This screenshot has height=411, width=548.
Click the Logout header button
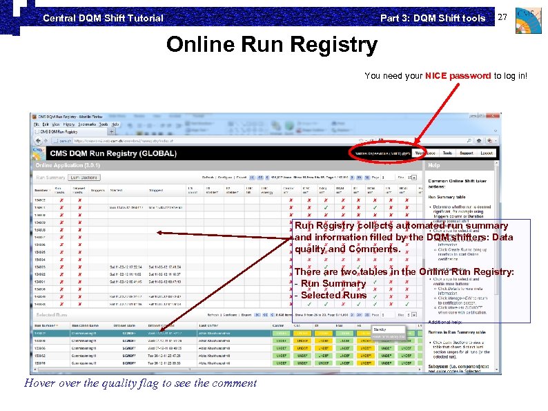coord(486,153)
